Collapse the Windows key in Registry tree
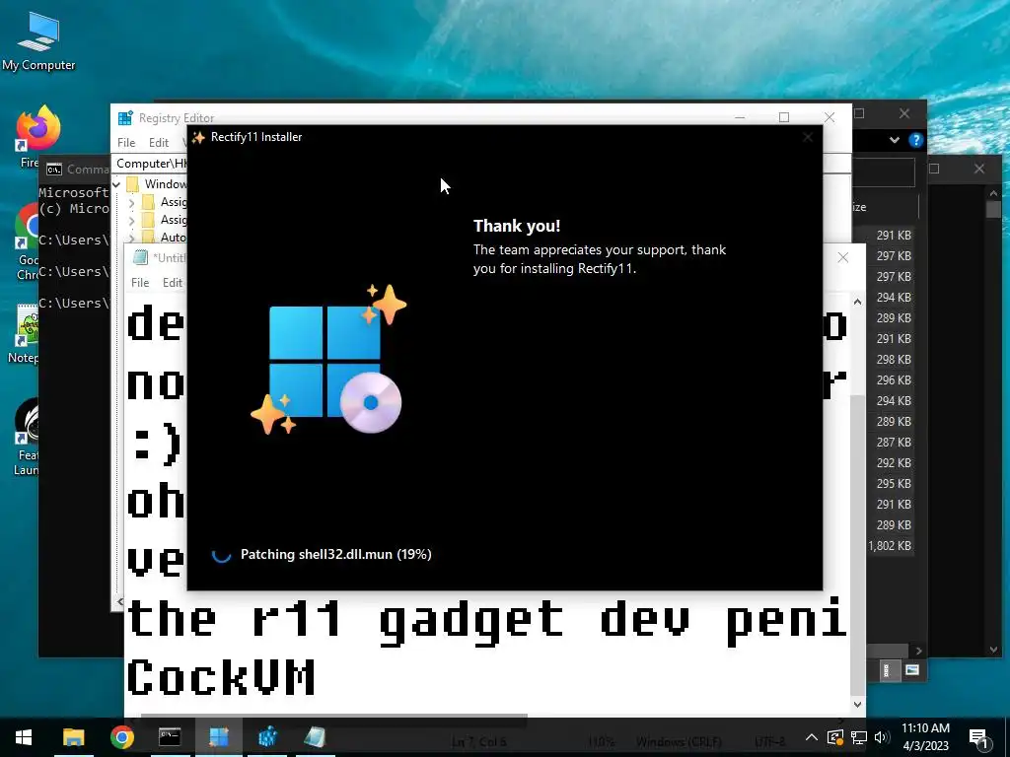The image size is (1010, 757). (117, 184)
